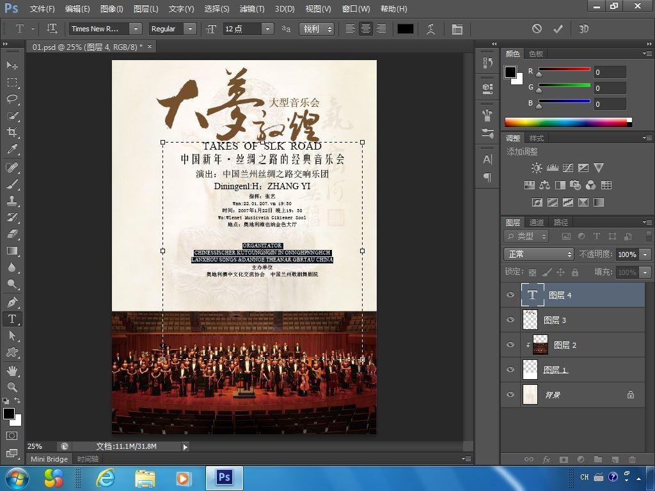The width and height of the screenshot is (655, 491).
Task: Toggle the Character and Paragraph panels
Action: (457, 29)
